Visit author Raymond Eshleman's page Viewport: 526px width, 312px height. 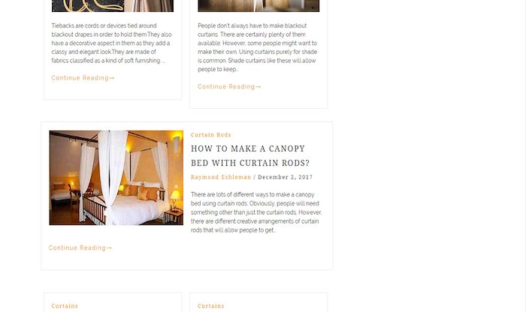point(221,177)
